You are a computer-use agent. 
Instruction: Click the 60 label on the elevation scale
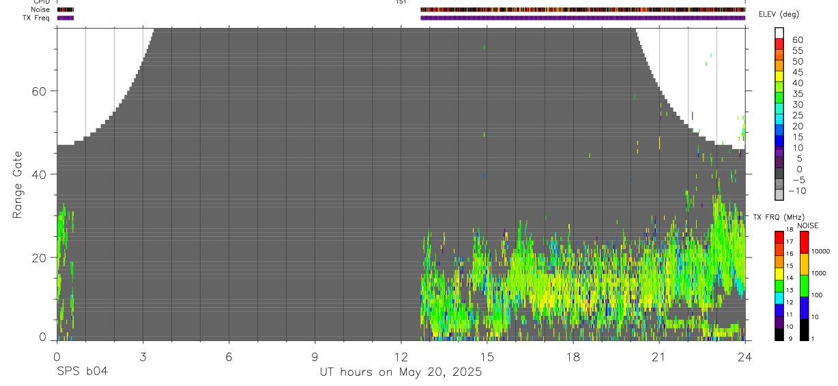(797, 40)
